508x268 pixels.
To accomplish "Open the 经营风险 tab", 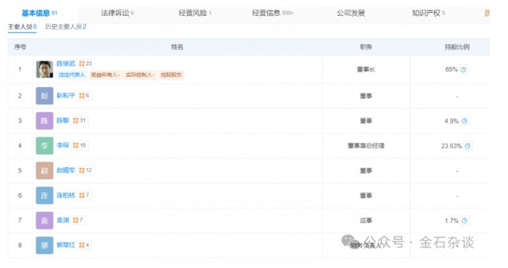I will pos(195,13).
